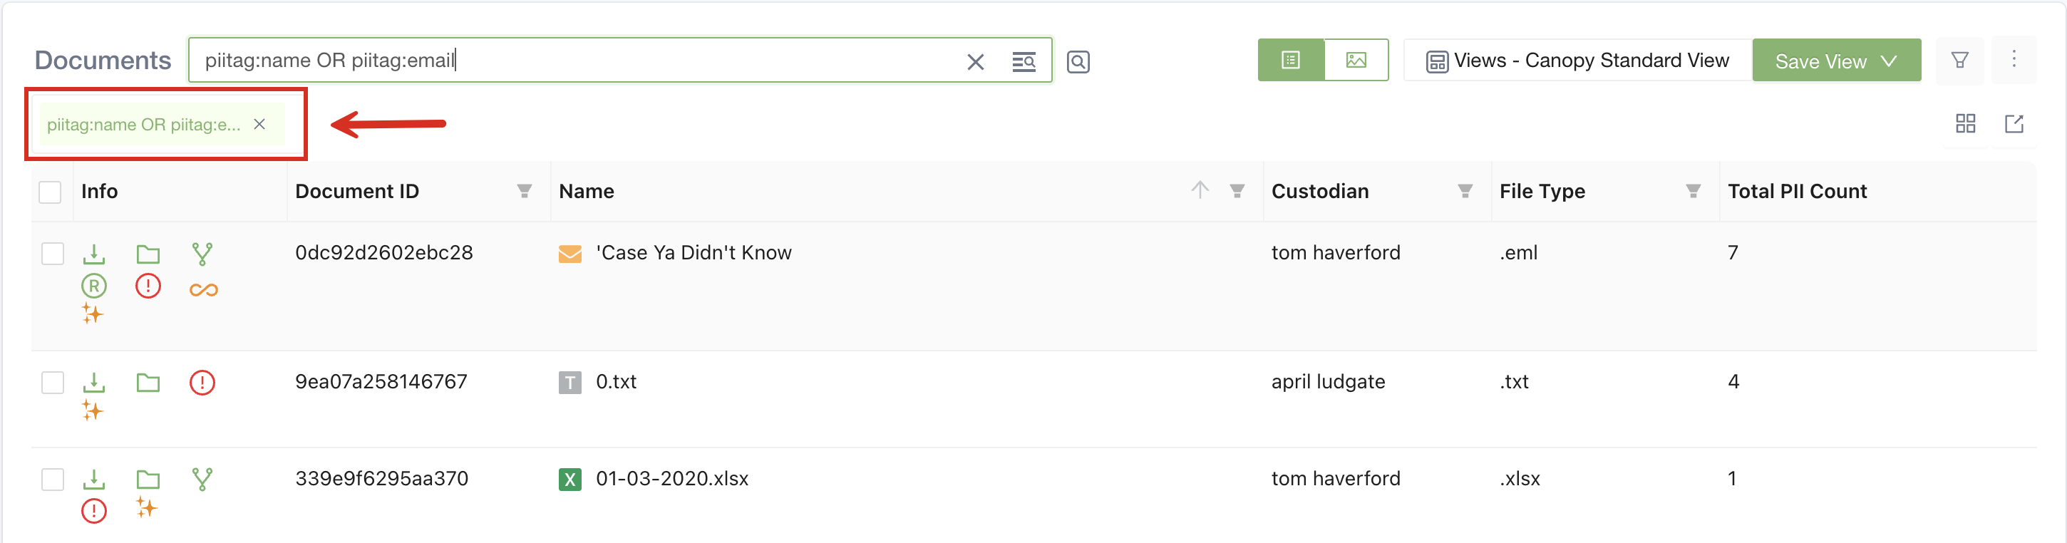Remove the piitag:name OR piitag:e... filter chip
Viewport: 2067px width, 543px height.
point(259,124)
